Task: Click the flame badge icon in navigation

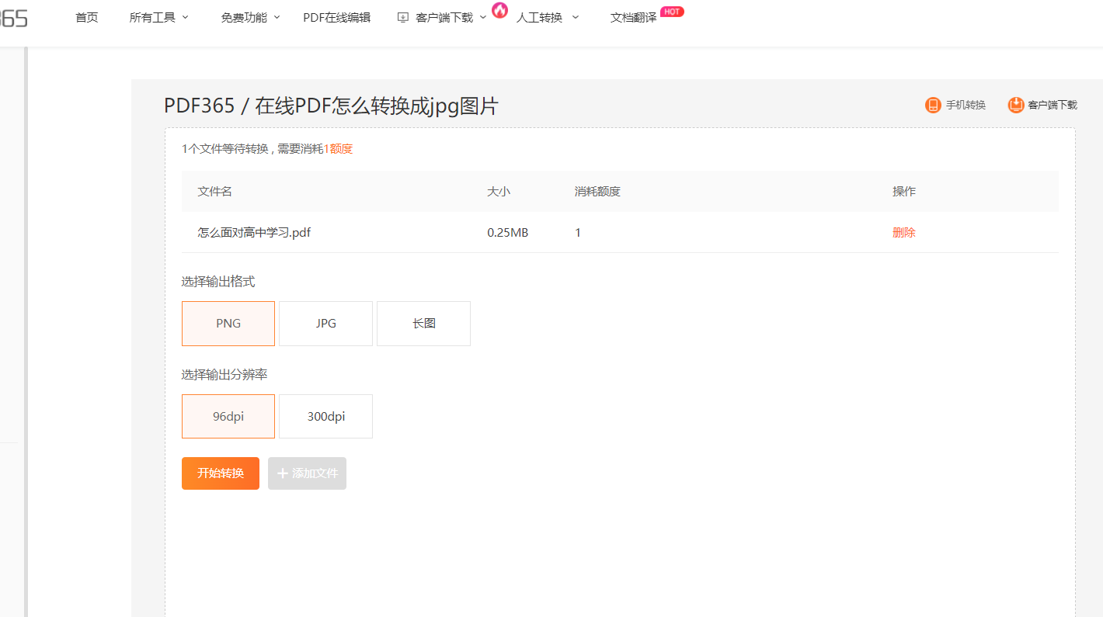Action: click(500, 10)
